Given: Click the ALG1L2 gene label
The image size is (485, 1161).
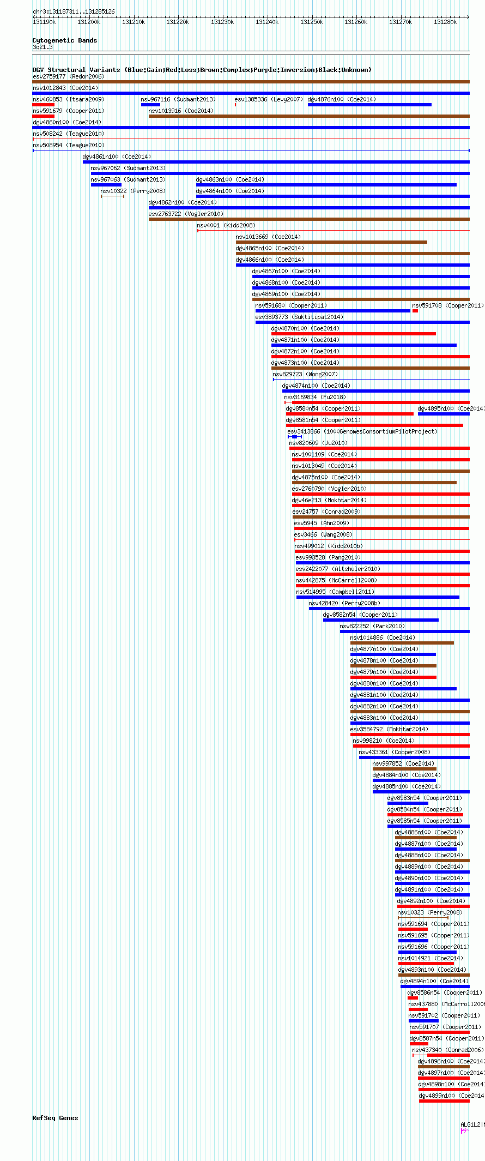Looking at the screenshot, I should [472, 1124].
